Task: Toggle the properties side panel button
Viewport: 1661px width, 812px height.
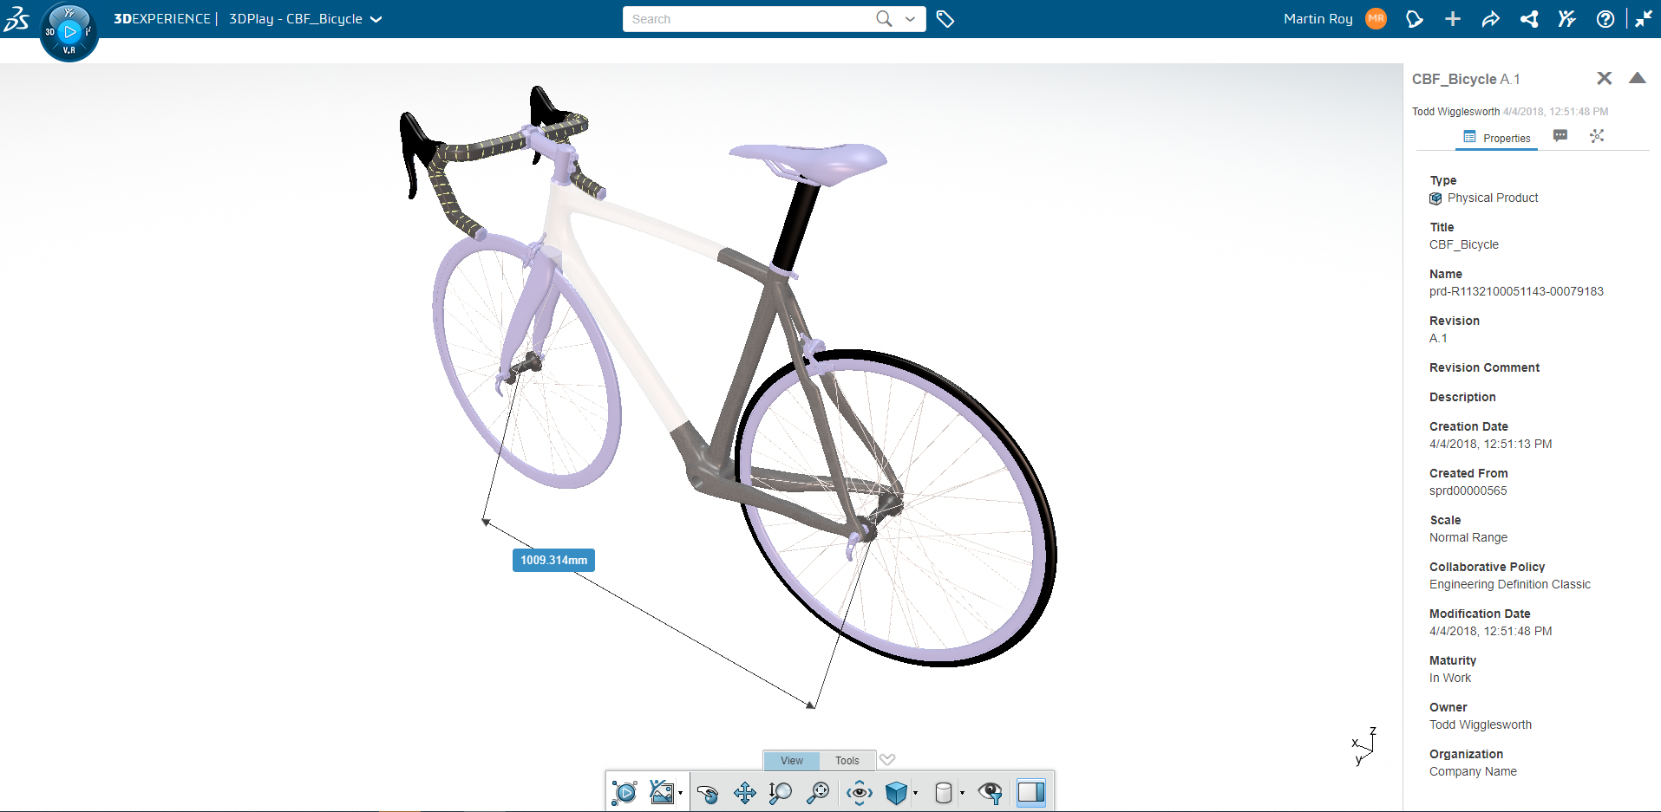Action: pos(1030,793)
